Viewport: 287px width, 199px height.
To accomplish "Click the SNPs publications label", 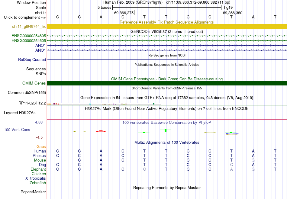I will 41,74.
